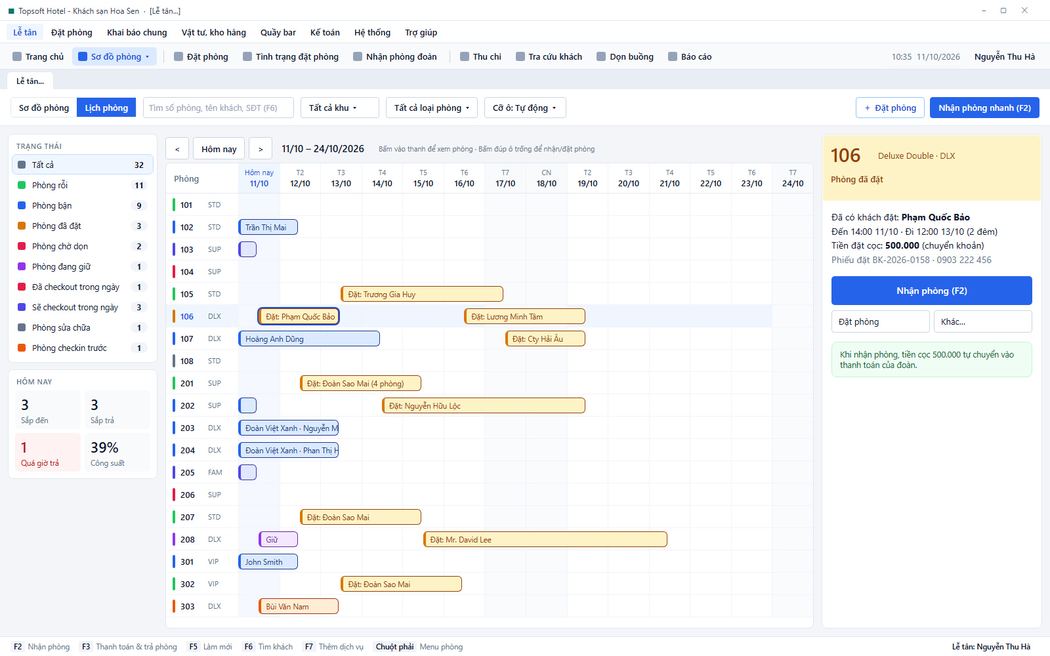Open Dọn buồng toolbar item
The width and height of the screenshot is (1050, 656).
[625, 56]
